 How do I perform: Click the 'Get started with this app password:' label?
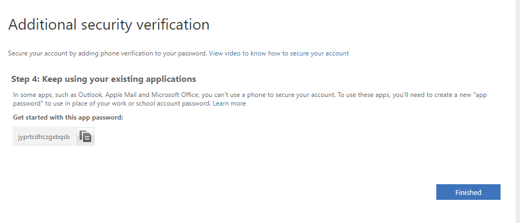67,117
